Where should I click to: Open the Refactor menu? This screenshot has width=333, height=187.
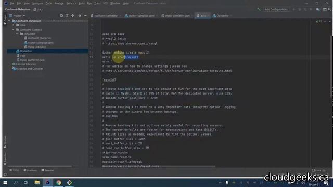[x=71, y=3]
